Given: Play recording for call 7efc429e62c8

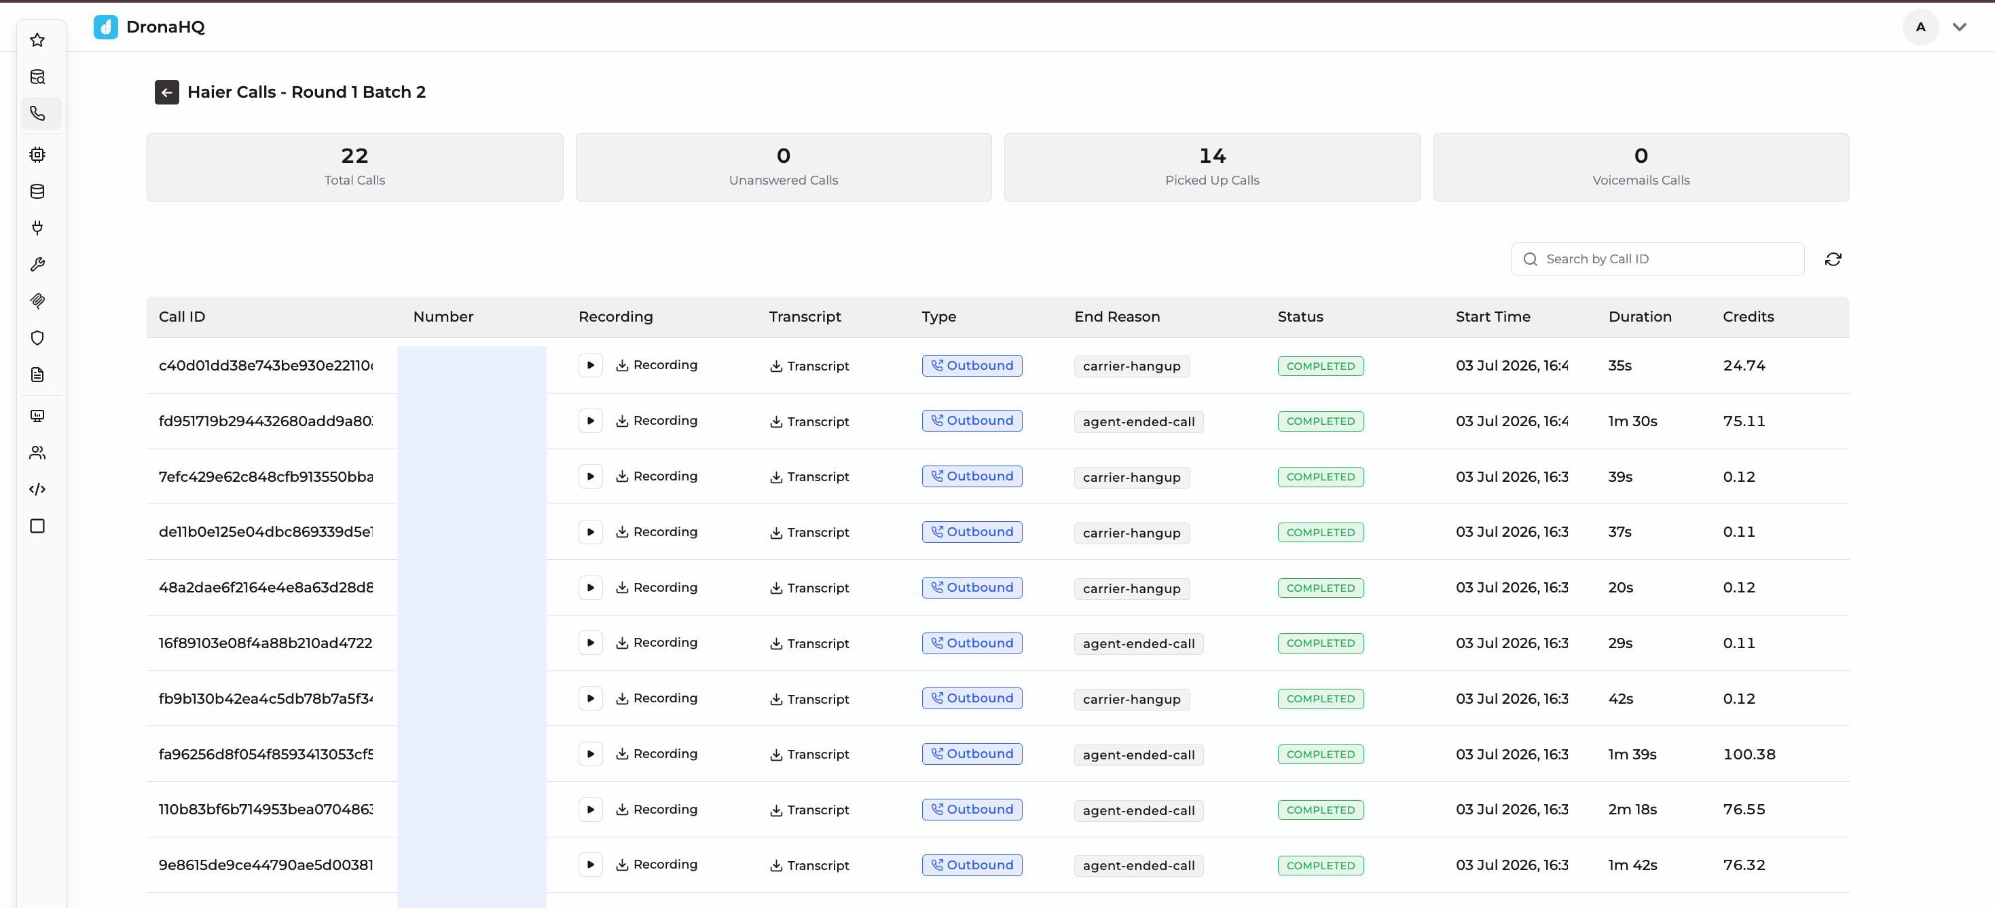Looking at the screenshot, I should coord(590,477).
